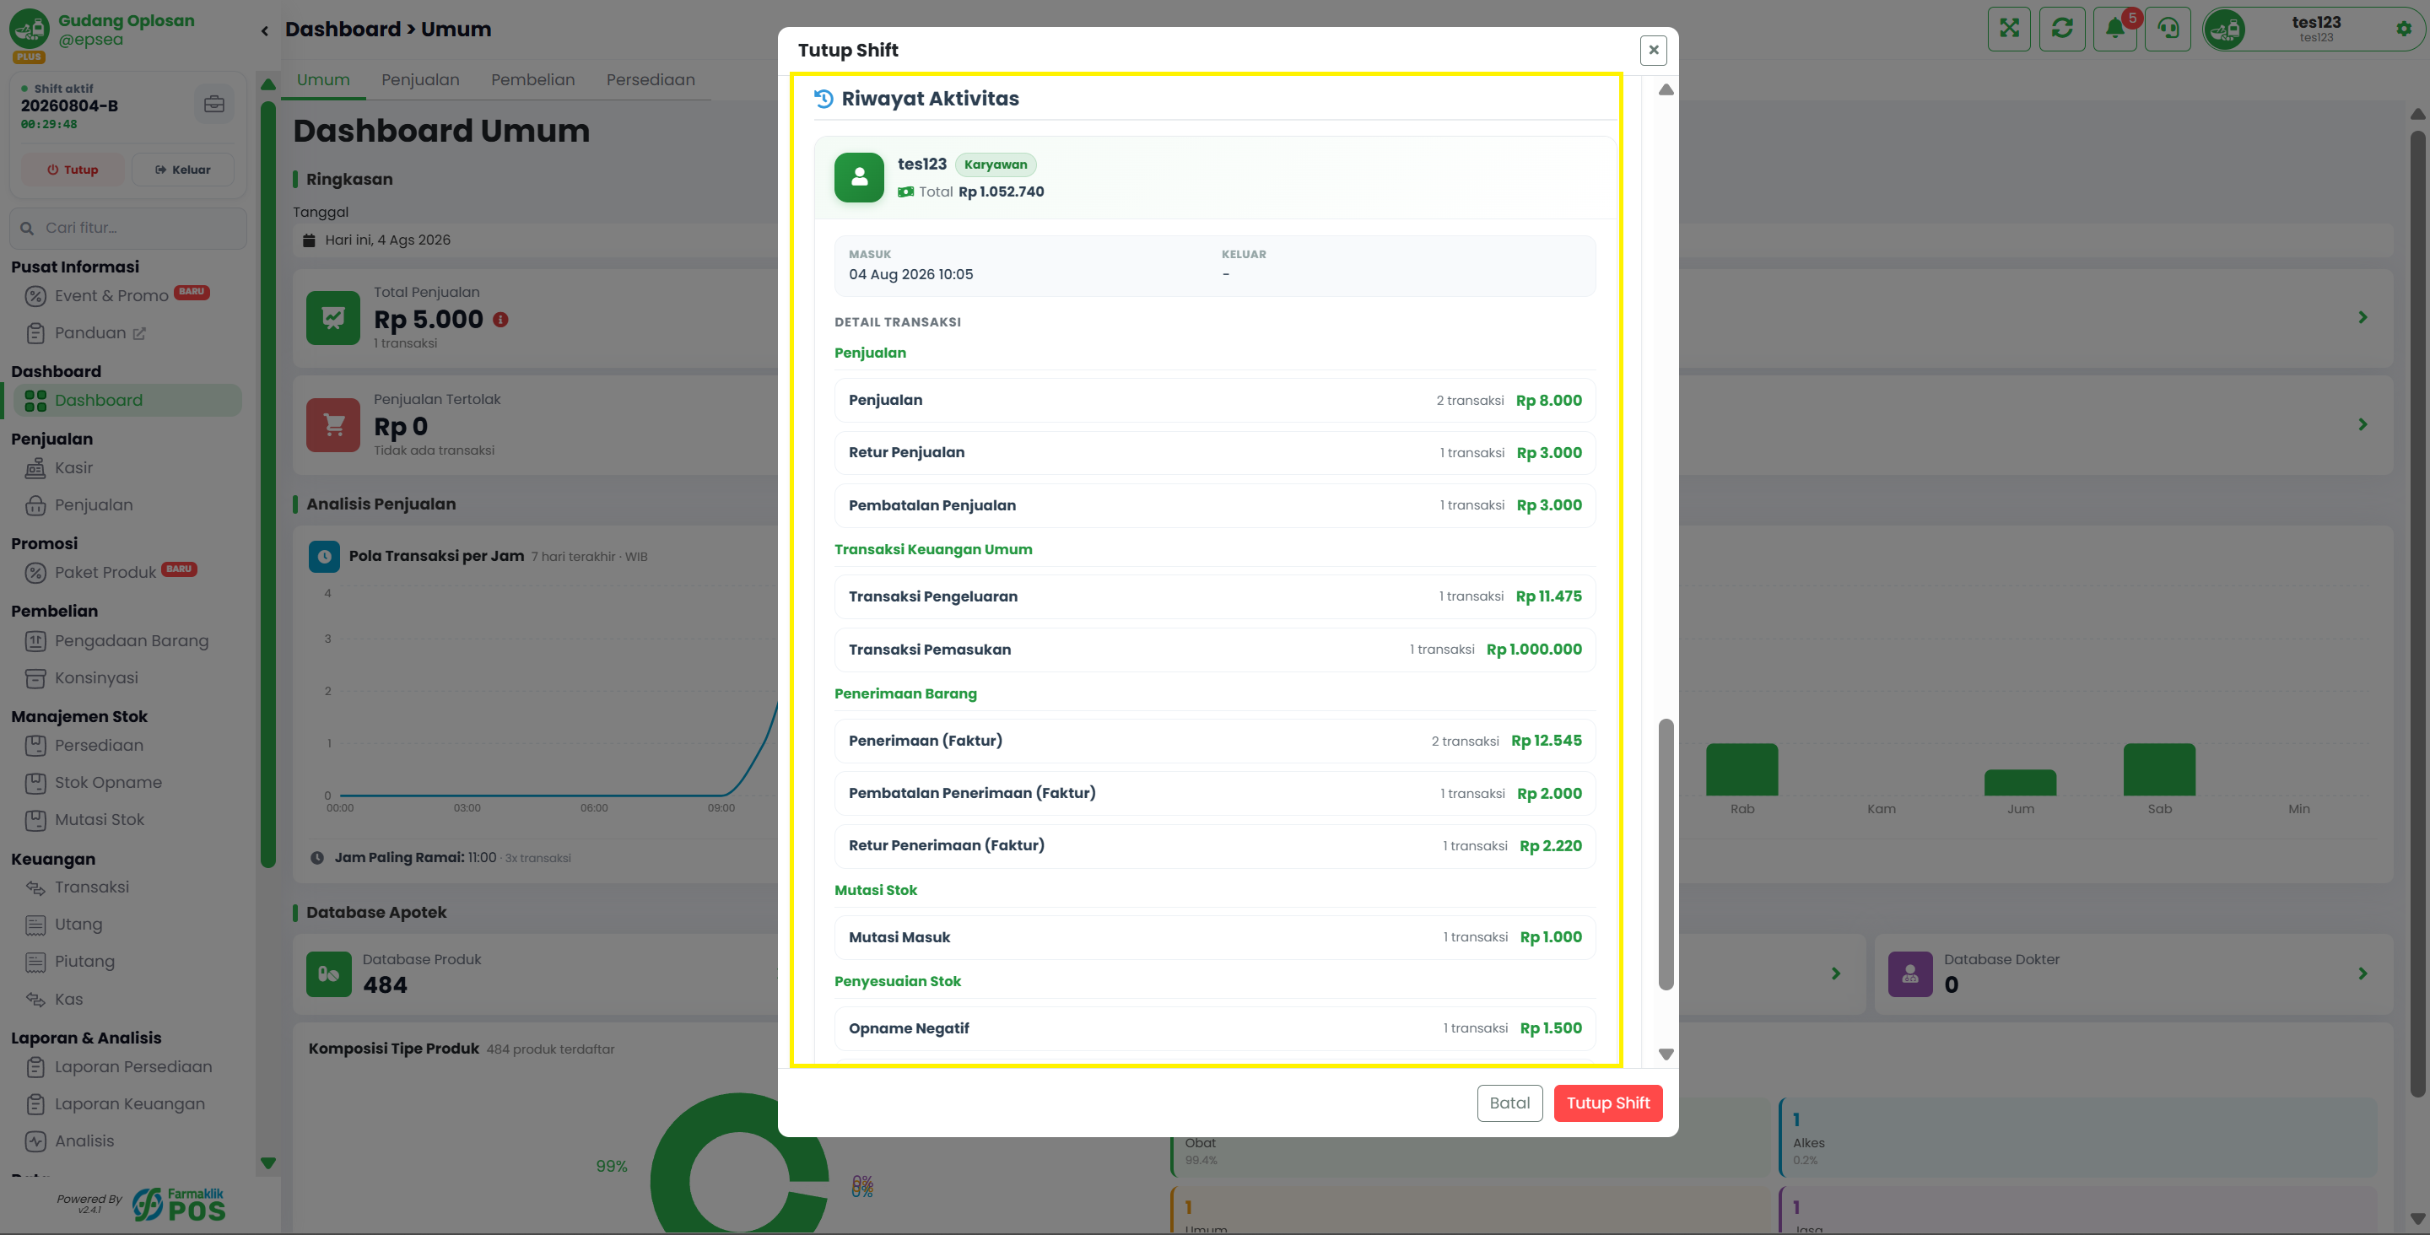Click the red Tutup Shift confirm button
The width and height of the screenshot is (2430, 1235).
(1607, 1102)
